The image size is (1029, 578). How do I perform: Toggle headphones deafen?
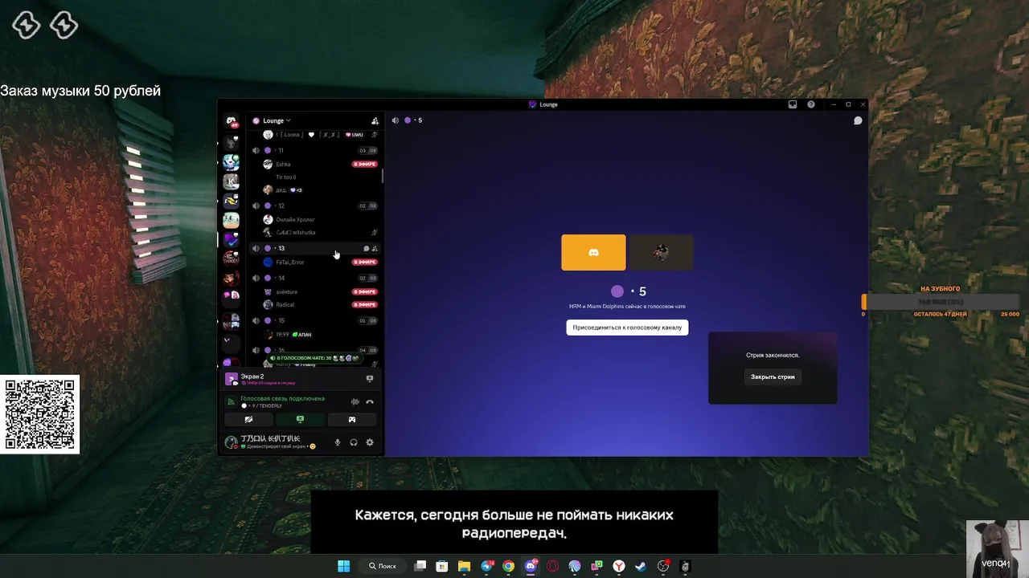tap(354, 442)
